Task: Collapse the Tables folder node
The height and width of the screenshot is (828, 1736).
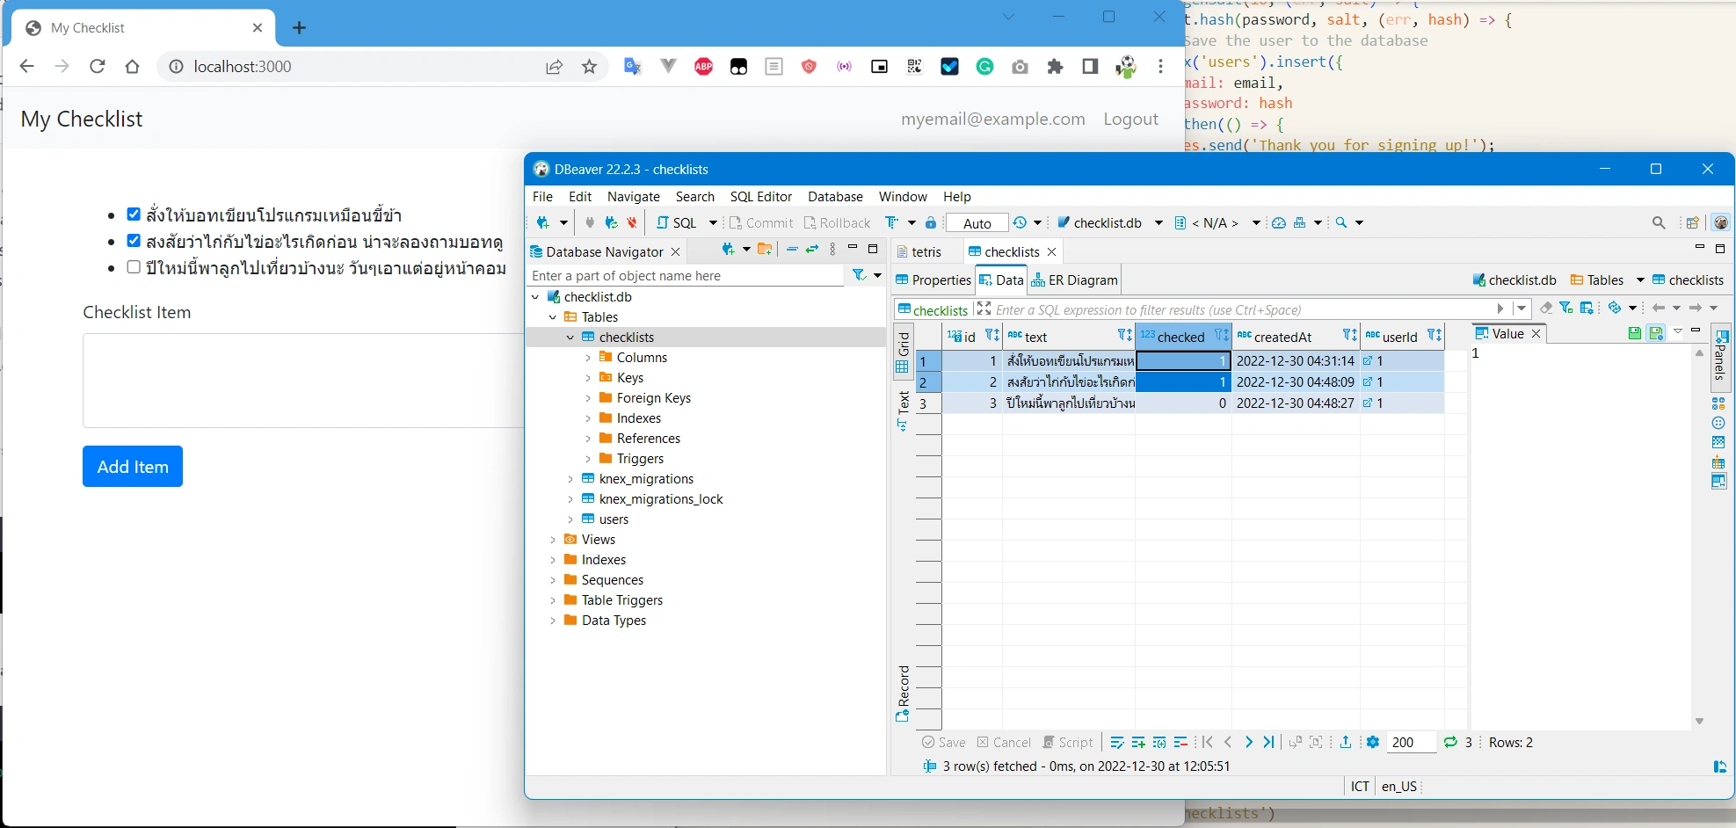Action: point(553,317)
